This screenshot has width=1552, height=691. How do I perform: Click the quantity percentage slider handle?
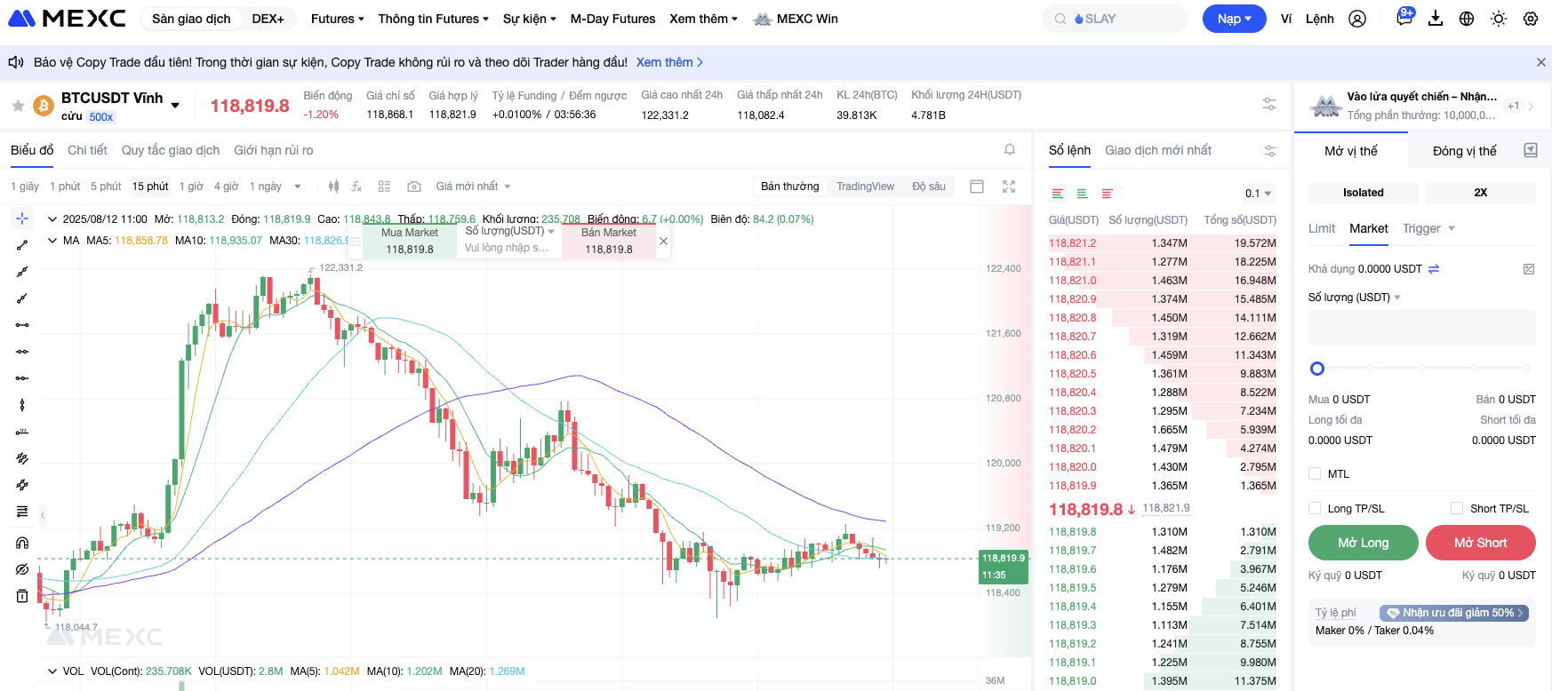[1317, 369]
